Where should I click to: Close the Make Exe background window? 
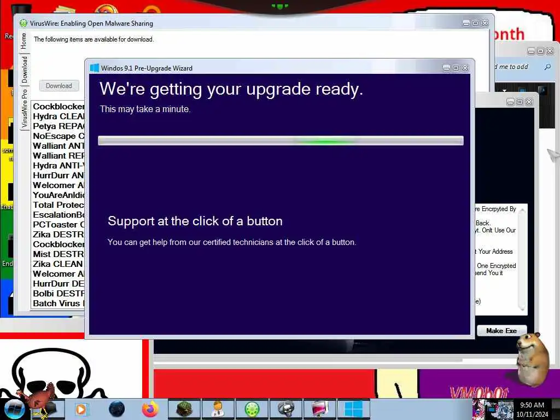tap(529, 102)
